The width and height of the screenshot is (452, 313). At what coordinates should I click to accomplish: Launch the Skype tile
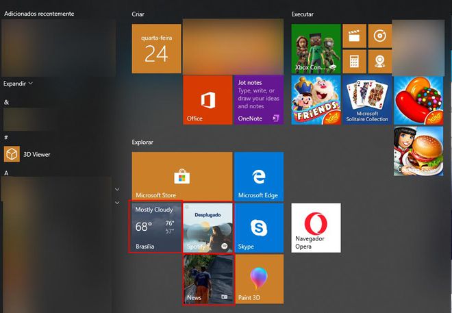click(259, 227)
